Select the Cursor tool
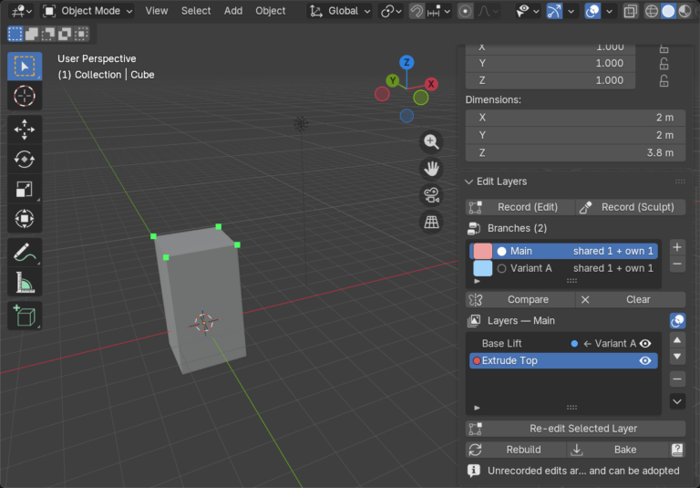700x488 pixels. pos(25,96)
